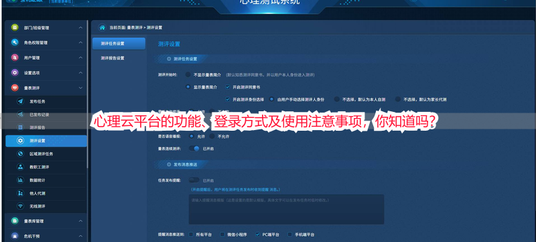536x242 pixels.
Task: Expand 危机干预 chevron
Action: (80, 236)
